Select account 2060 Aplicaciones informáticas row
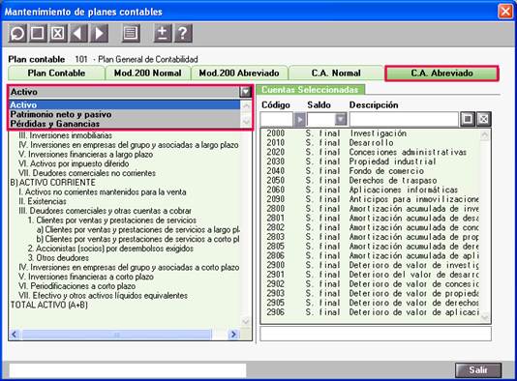The image size is (517, 381). pos(370,190)
